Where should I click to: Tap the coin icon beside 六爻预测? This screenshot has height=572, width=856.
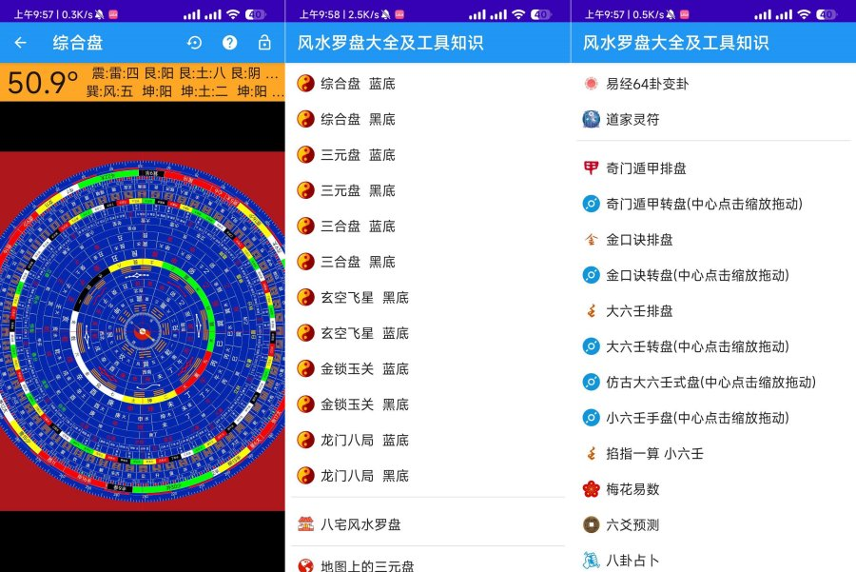pyautogui.click(x=591, y=524)
